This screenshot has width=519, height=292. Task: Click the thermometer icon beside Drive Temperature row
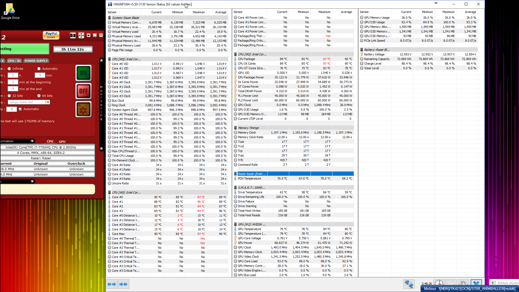coord(235,192)
